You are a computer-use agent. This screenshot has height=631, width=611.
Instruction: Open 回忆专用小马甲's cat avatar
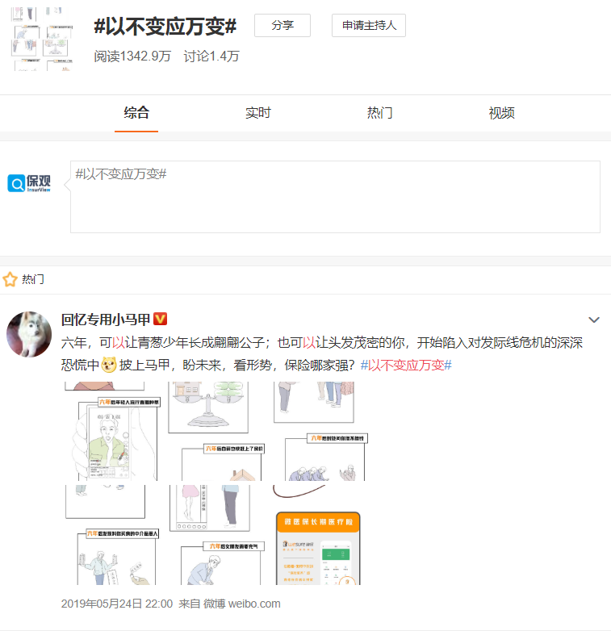click(x=29, y=333)
